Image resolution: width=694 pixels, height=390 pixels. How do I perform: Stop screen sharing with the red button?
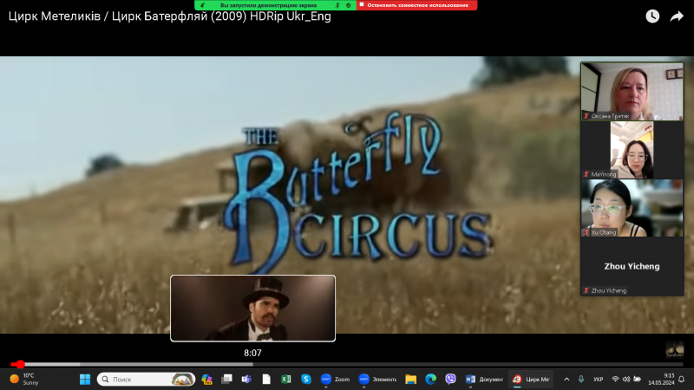pyautogui.click(x=417, y=5)
